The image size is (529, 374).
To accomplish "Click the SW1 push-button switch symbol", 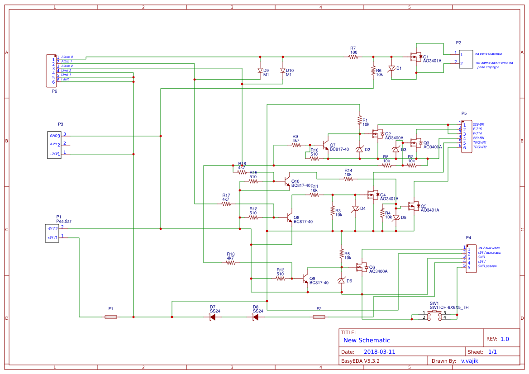I will 434,316.
